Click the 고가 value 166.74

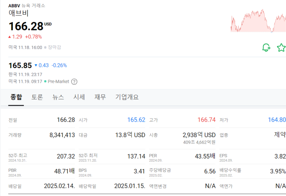pyautogui.click(x=206, y=120)
